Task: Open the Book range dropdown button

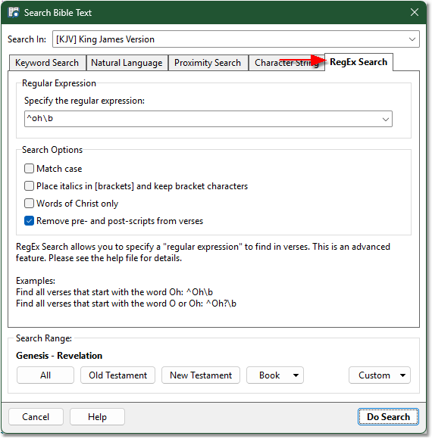Action: tap(275, 375)
